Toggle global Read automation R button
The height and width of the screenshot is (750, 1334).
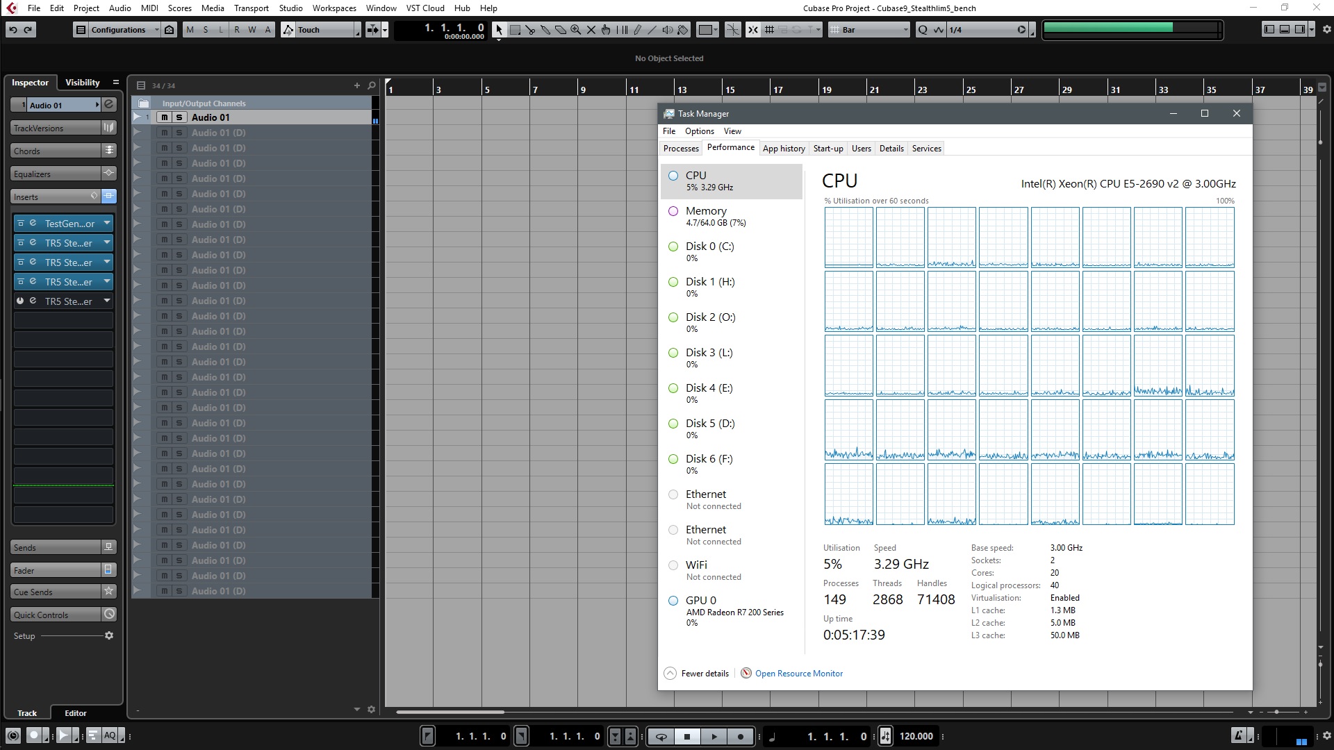coord(237,30)
